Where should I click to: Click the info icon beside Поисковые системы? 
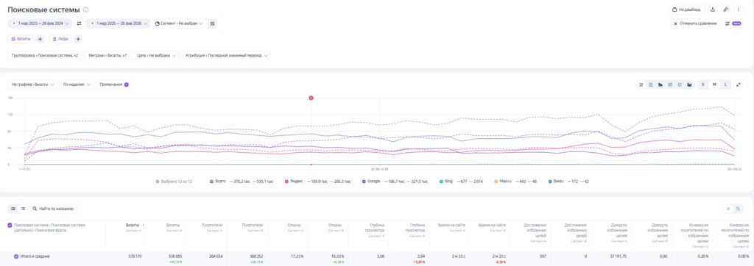(x=85, y=10)
